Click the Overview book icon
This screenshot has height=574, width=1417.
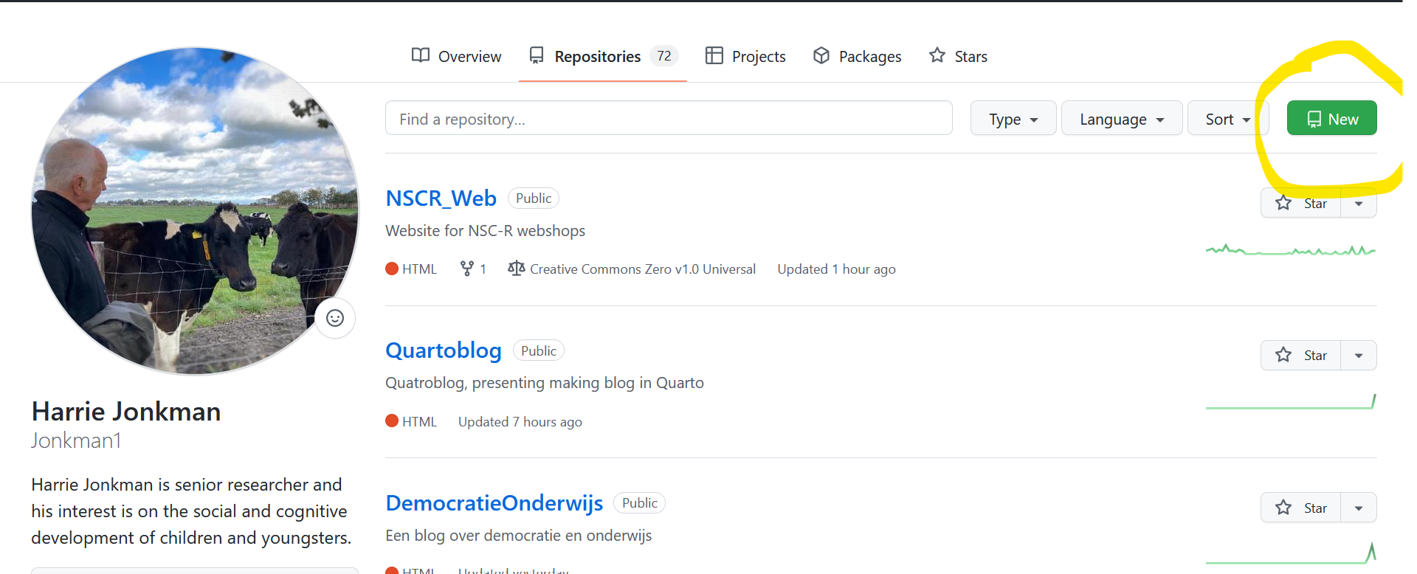click(421, 56)
